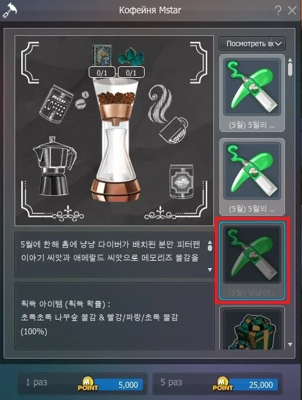Click the M Point coin on 5 раз
302x400 pixels.
click(222, 384)
